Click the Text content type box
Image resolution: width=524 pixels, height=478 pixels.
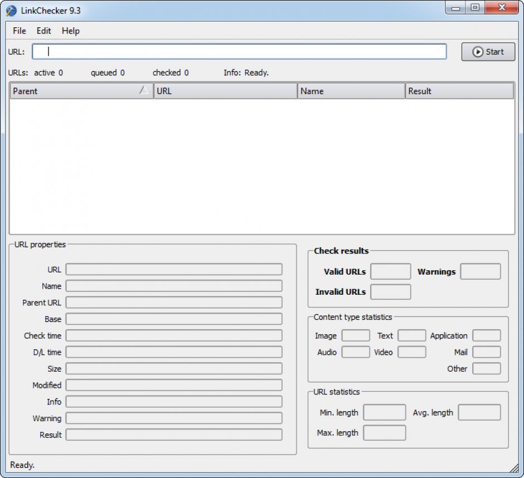coord(412,335)
